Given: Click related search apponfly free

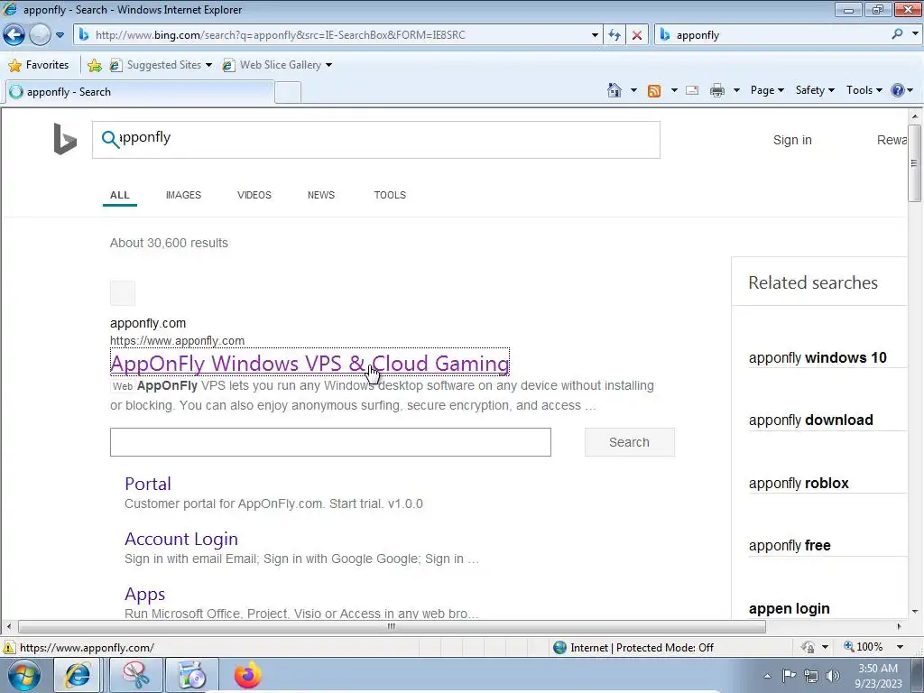Looking at the screenshot, I should (x=790, y=546).
